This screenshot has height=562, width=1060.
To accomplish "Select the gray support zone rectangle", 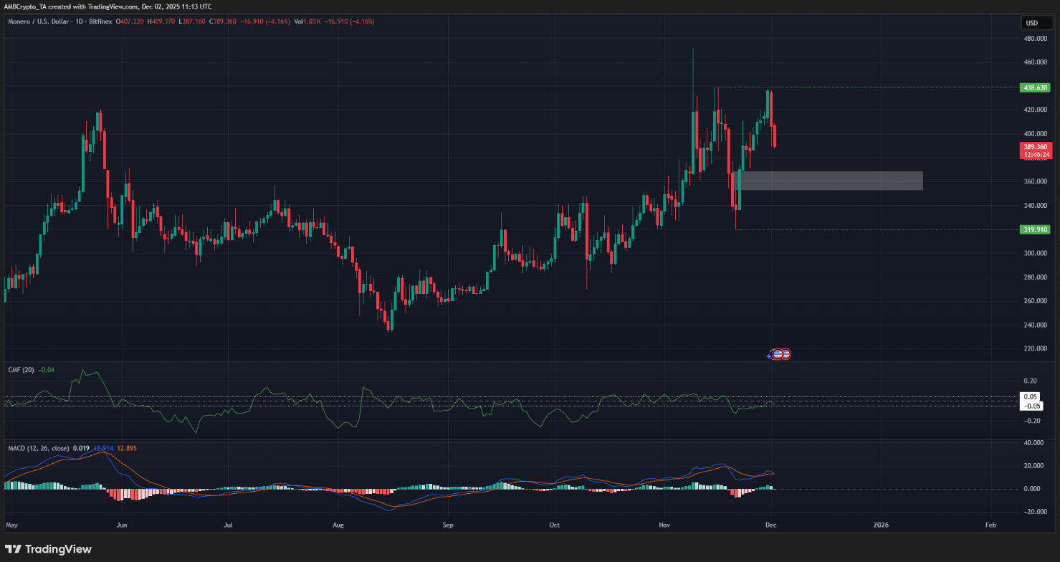I will coord(831,181).
